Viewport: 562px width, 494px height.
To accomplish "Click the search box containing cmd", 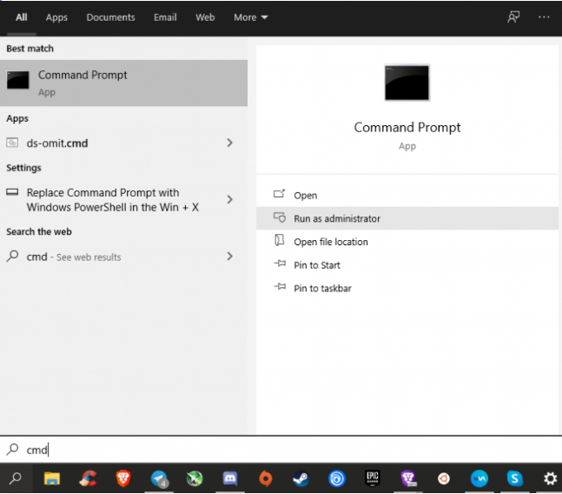I will (281, 449).
